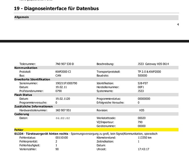Select Kilometerstand value "113350 km"
The image size is (189, 155).
pyautogui.click(x=144, y=138)
